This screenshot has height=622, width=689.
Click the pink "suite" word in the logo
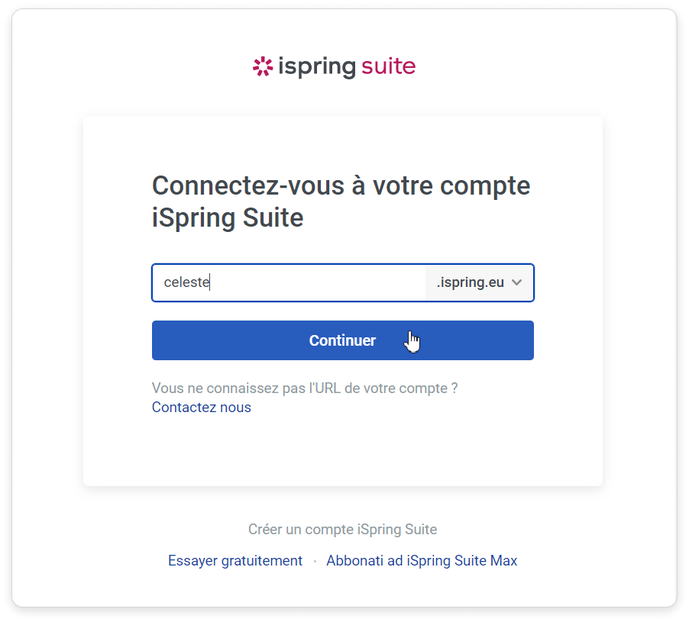[x=388, y=66]
